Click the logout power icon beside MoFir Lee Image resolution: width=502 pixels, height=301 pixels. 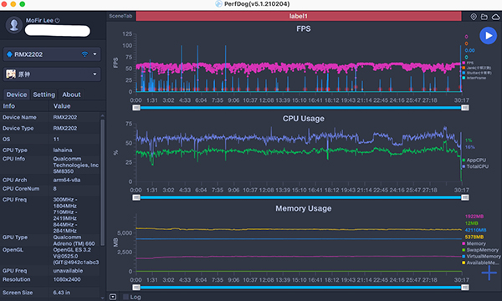coord(57,20)
